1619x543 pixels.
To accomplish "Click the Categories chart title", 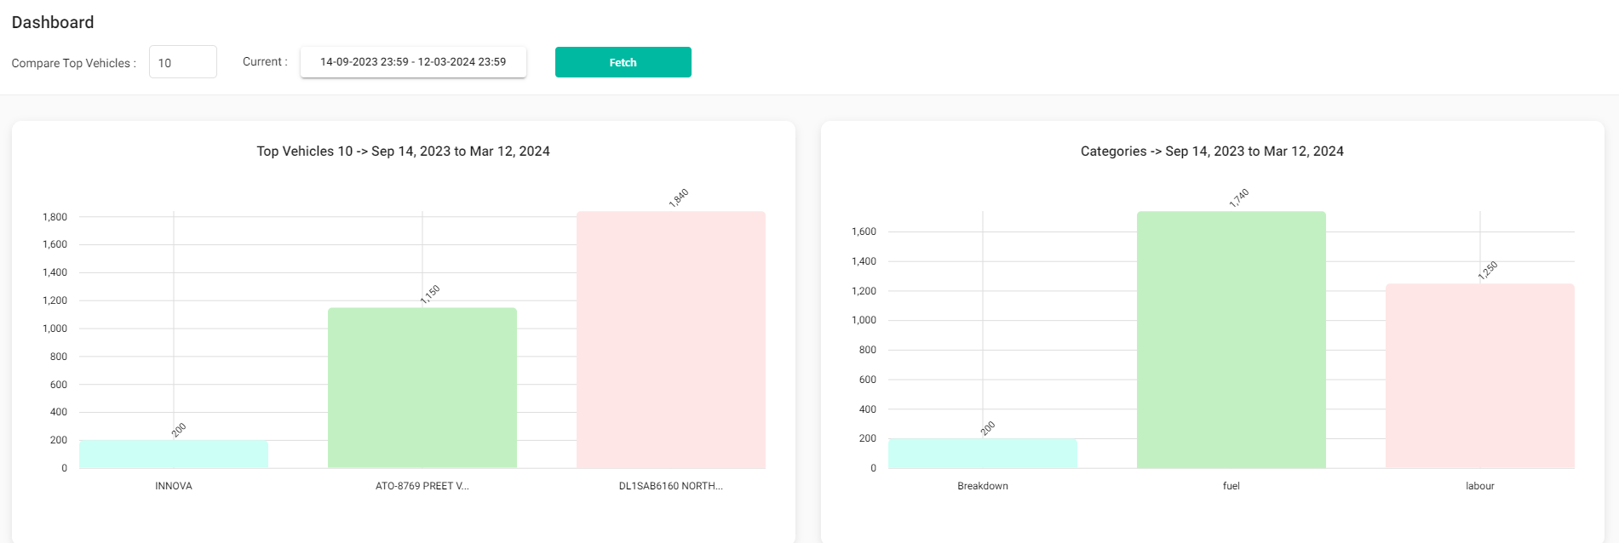I will (1212, 151).
